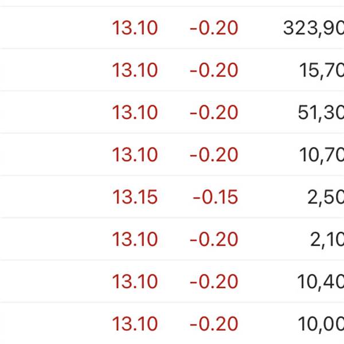
Task: Select -0.20 change in the 10,00 volume row
Action: click(214, 323)
